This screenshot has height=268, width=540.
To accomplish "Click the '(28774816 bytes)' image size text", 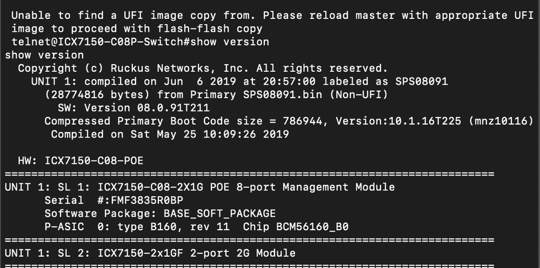I will pyautogui.click(x=90, y=95).
